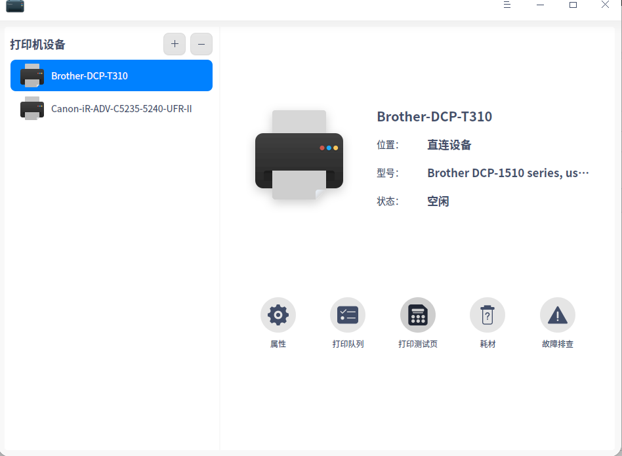
Task: Click the Canon printer list icon
Action: [32, 108]
